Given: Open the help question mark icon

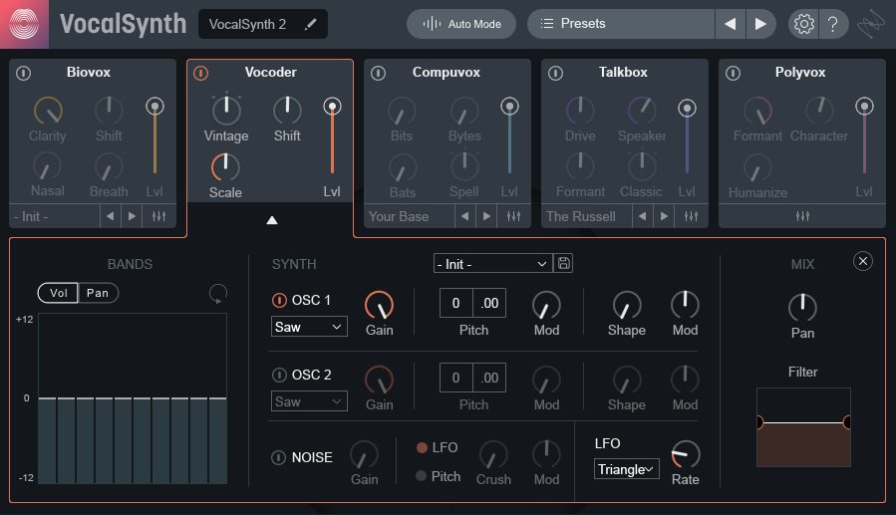Looking at the screenshot, I should (832, 24).
